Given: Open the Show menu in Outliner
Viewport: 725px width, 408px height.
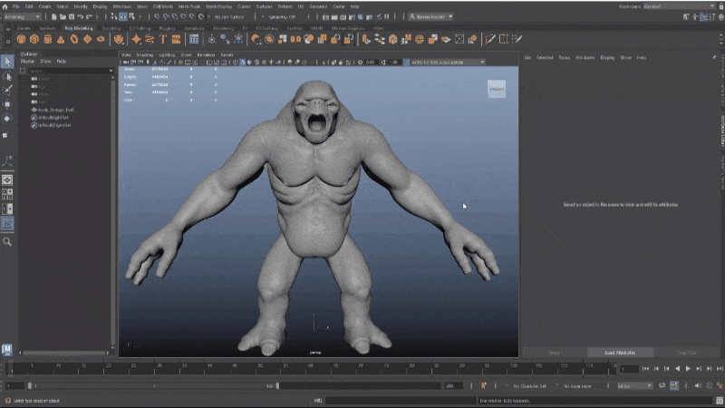Looking at the screenshot, I should pos(44,62).
